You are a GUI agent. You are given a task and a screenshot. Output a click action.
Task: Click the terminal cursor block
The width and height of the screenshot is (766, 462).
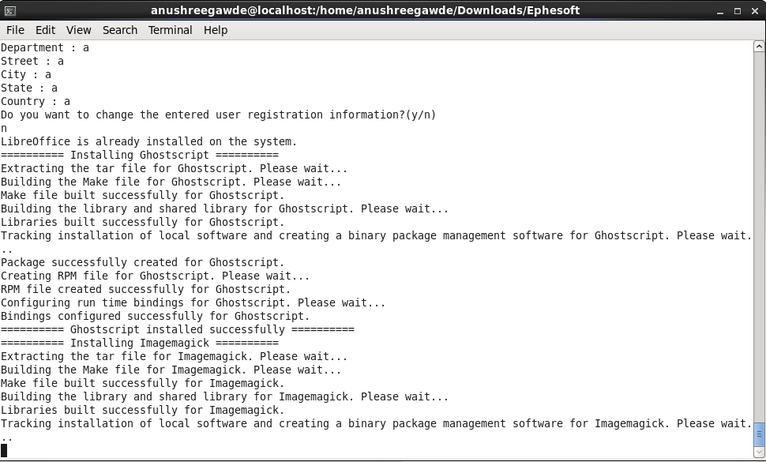(4, 450)
